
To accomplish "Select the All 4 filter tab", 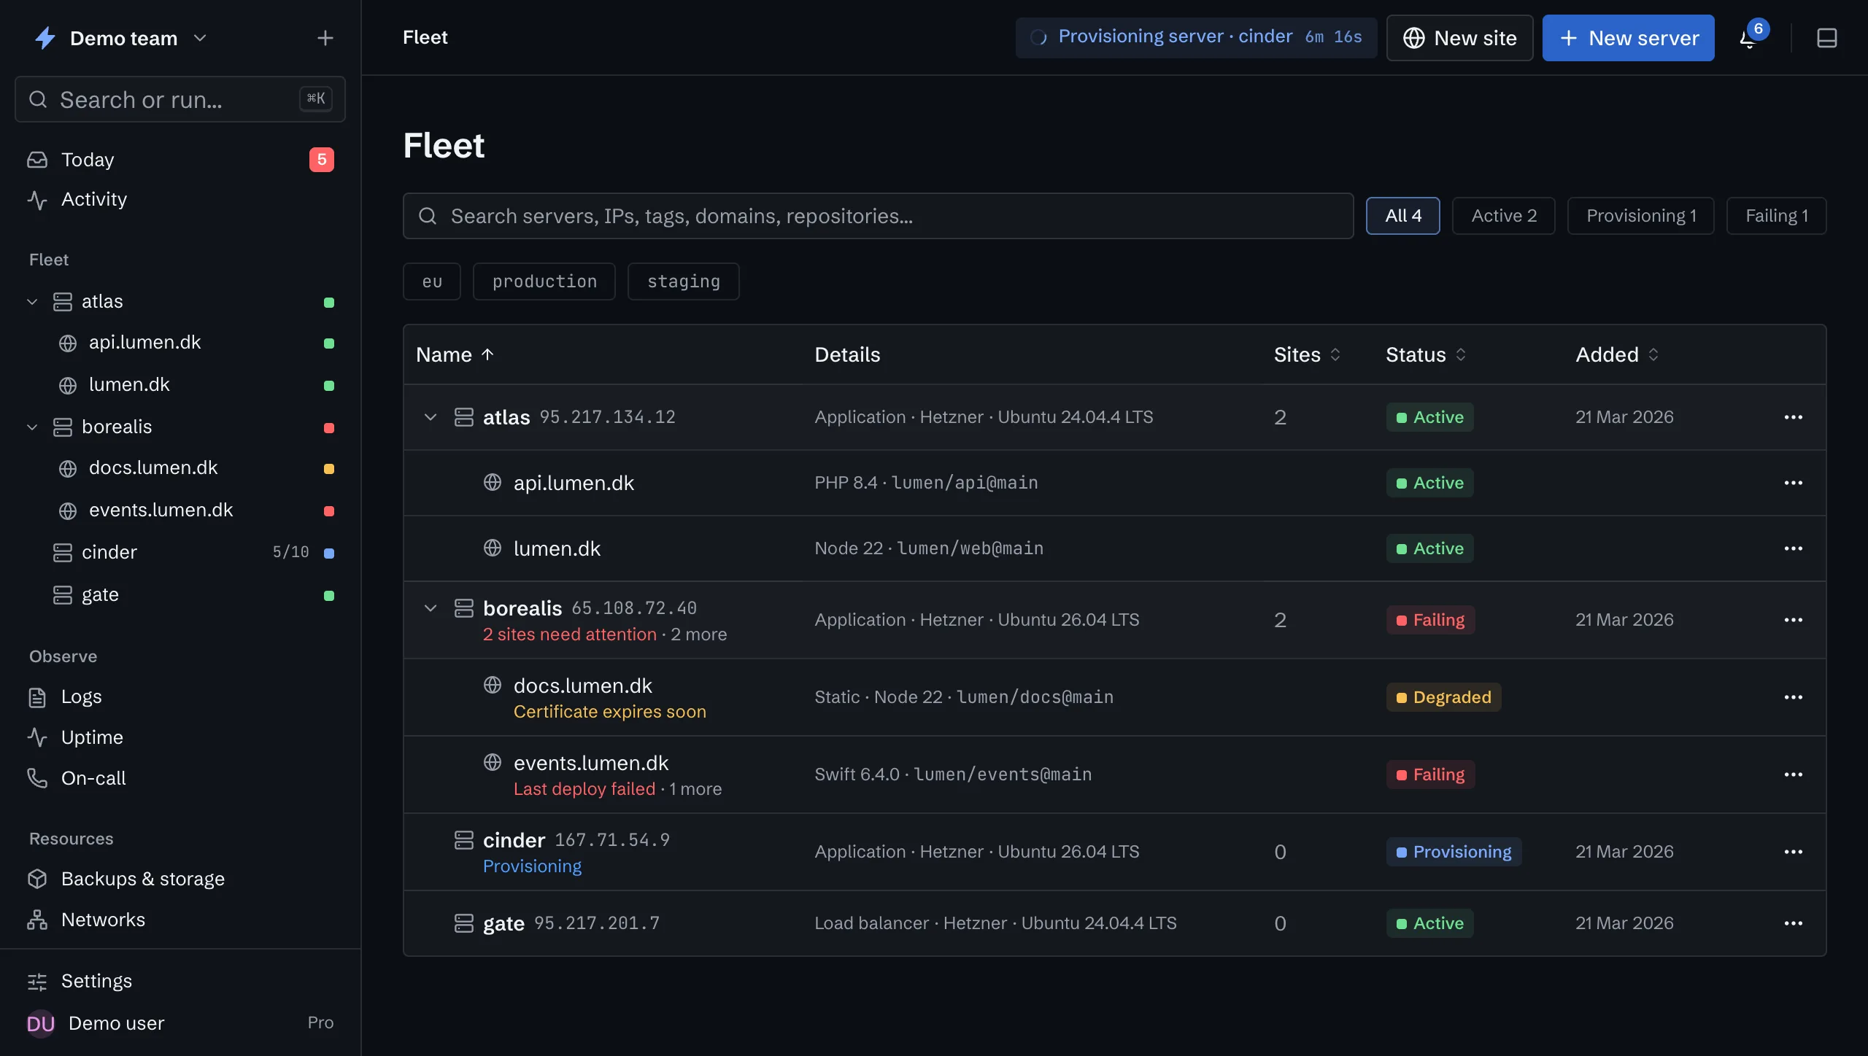I will [1403, 216].
